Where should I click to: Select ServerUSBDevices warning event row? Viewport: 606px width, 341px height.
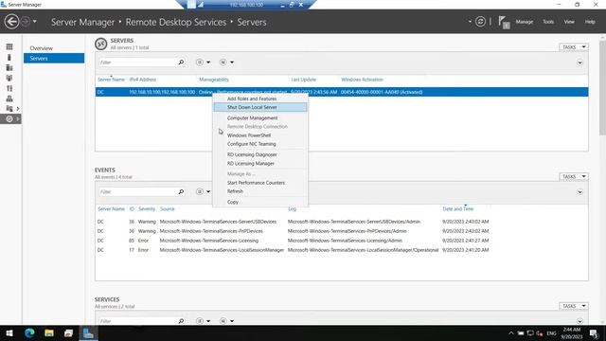(342, 222)
